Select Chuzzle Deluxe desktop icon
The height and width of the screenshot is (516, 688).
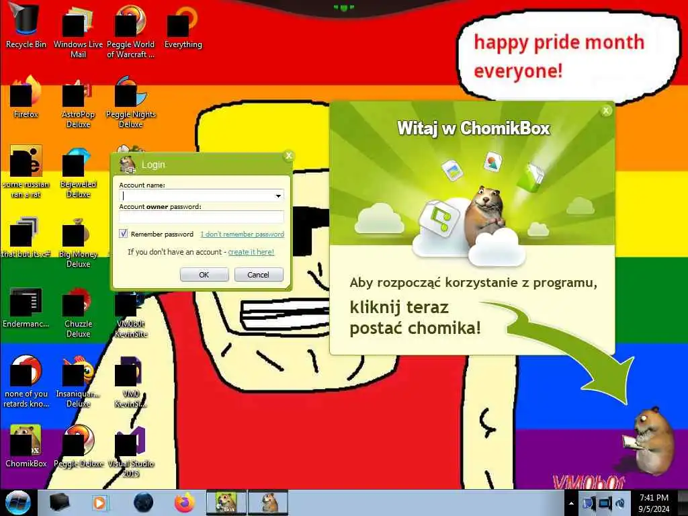coord(78,312)
